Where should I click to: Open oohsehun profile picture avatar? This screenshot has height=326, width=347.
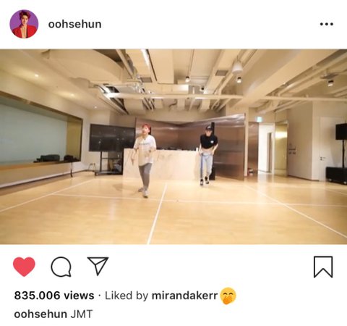(x=24, y=24)
